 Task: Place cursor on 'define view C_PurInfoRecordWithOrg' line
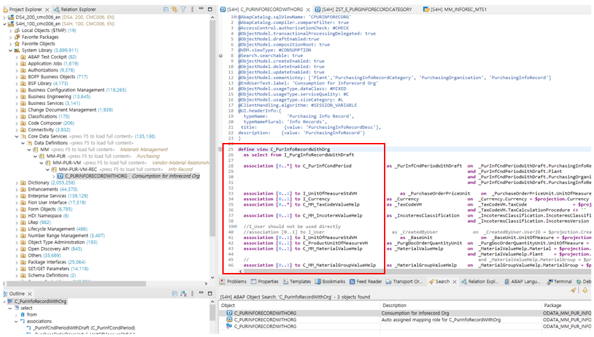tap(284, 149)
